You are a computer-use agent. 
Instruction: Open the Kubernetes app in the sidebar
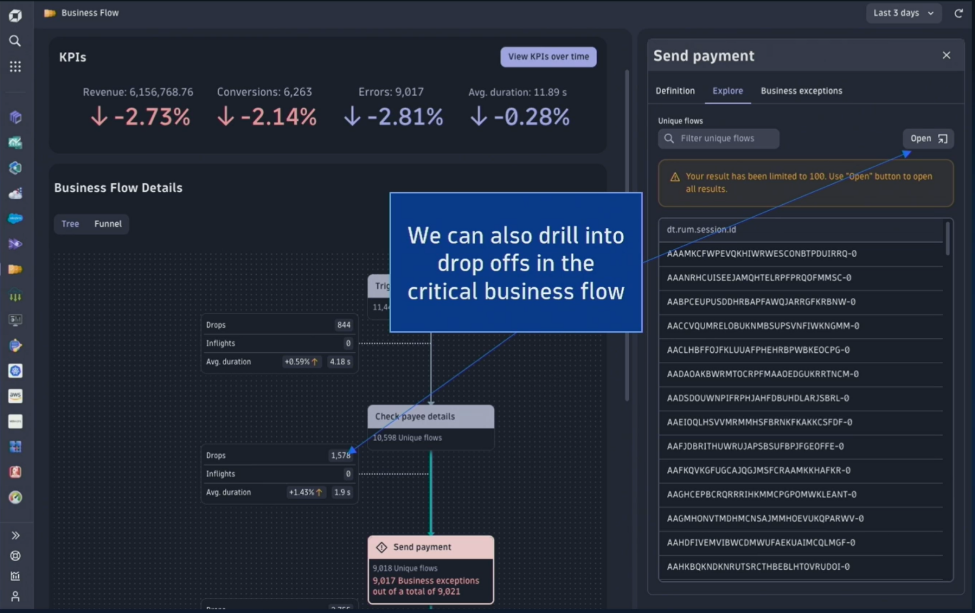click(15, 370)
